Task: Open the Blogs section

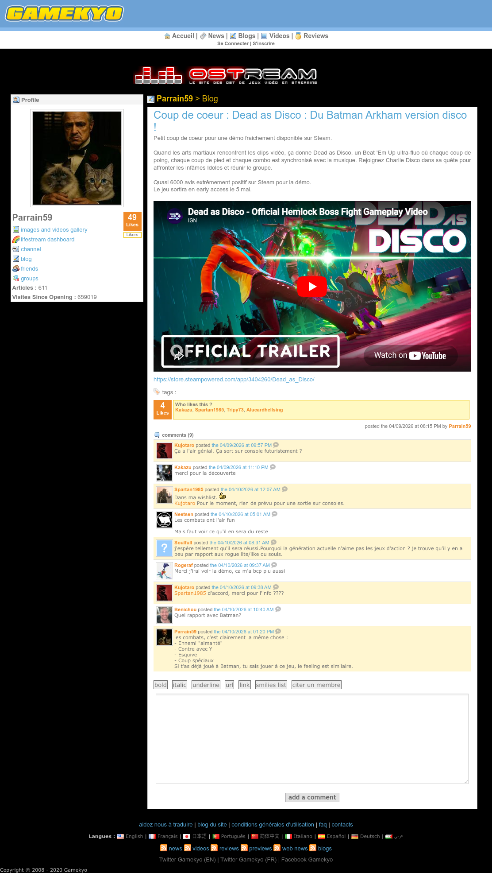Action: click(x=246, y=36)
